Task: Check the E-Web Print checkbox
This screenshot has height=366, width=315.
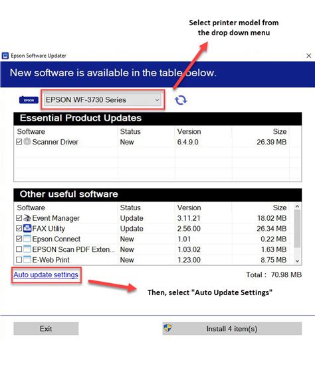Action: (x=19, y=259)
